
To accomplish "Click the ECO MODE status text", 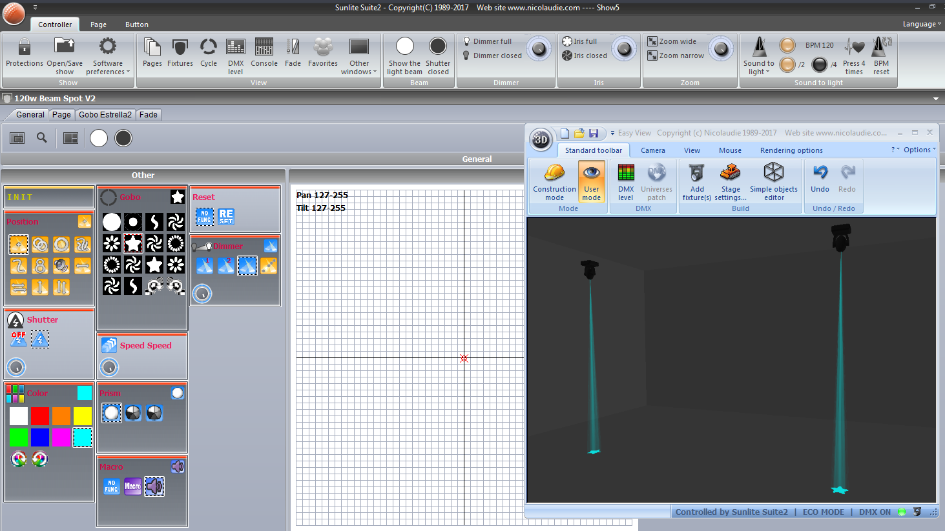I will pos(824,512).
